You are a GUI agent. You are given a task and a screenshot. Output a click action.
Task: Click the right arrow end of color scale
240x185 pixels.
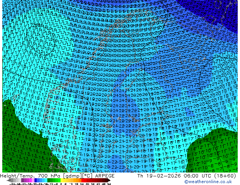point(109,180)
